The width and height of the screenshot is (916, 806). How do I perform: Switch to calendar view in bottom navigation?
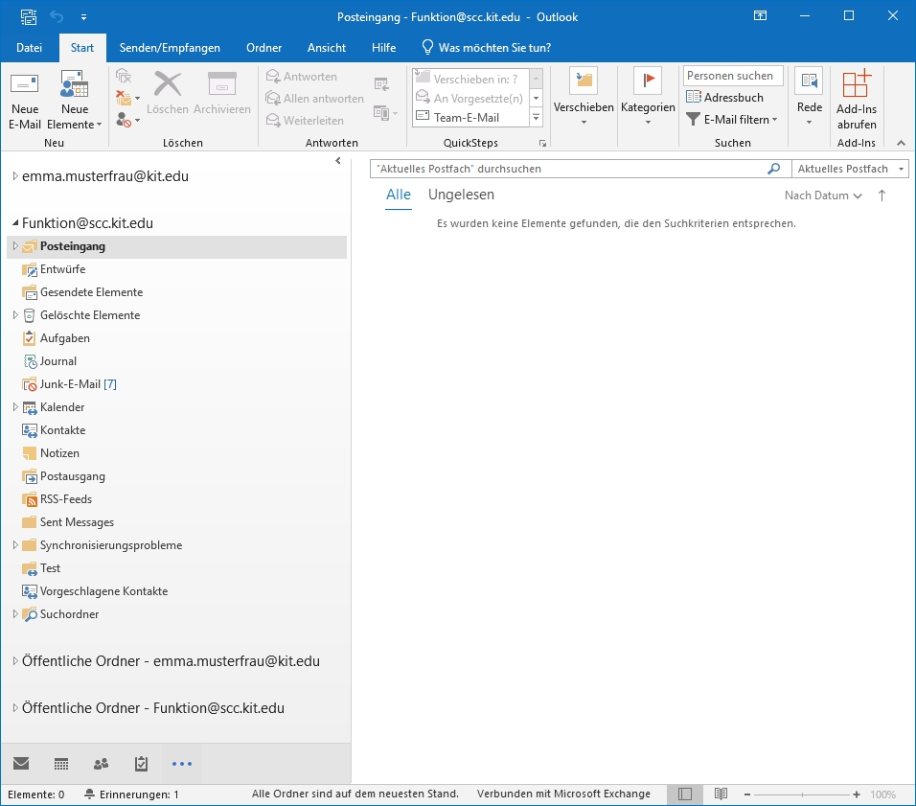pyautogui.click(x=61, y=764)
